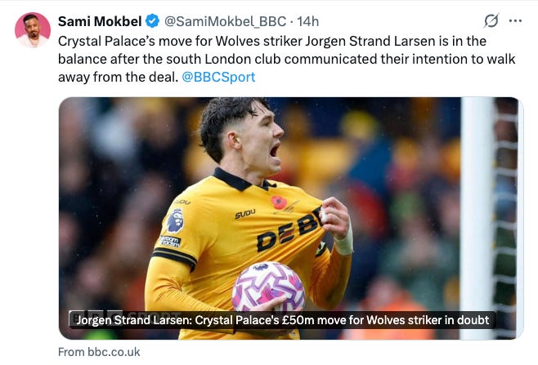Open the Grok explain-post icon
Screen dimensions: 538x365
pos(491,21)
